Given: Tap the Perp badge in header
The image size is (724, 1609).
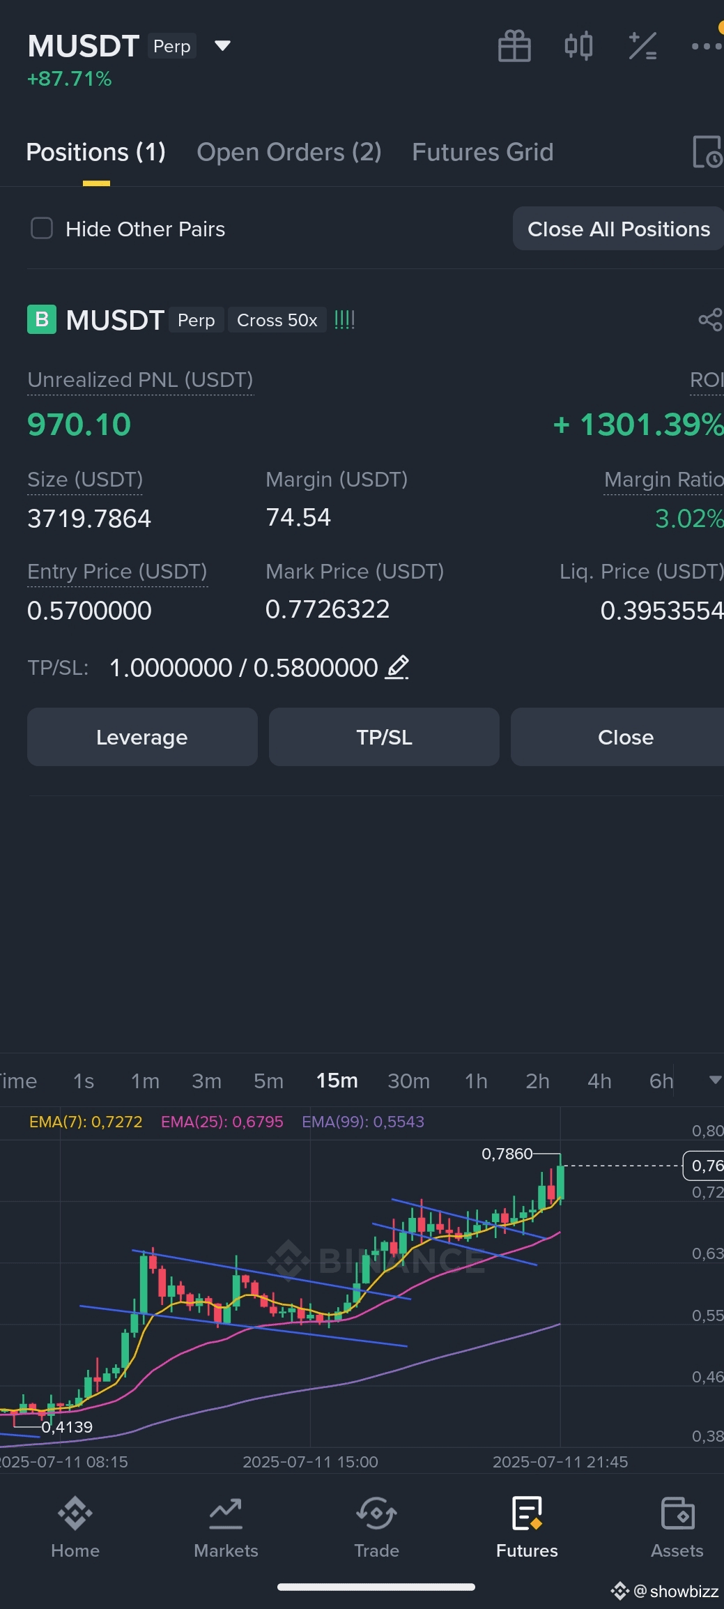Looking at the screenshot, I should (x=171, y=46).
